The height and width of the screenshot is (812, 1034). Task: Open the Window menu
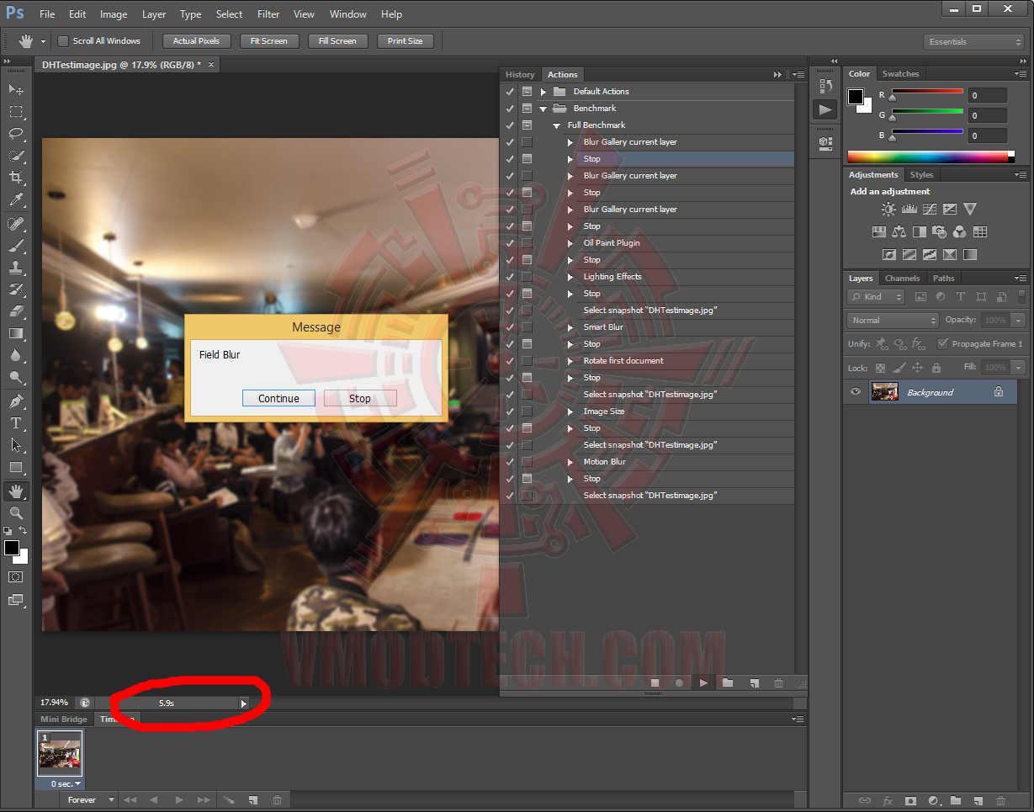(x=347, y=14)
